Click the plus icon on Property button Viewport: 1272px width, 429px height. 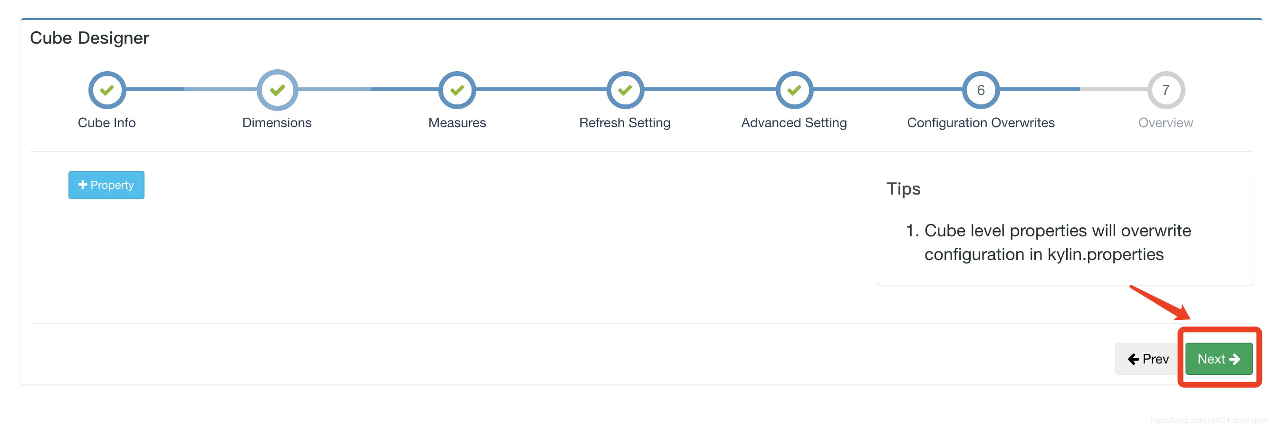(82, 185)
